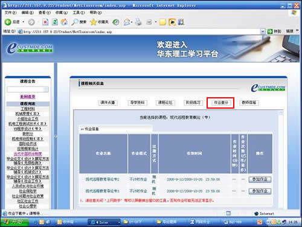Click the Windows Start button

14,222
